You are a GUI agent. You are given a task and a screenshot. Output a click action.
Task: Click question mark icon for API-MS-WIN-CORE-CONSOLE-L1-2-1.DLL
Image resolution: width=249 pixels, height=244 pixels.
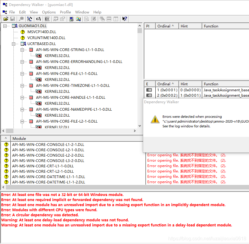click(x=6, y=144)
